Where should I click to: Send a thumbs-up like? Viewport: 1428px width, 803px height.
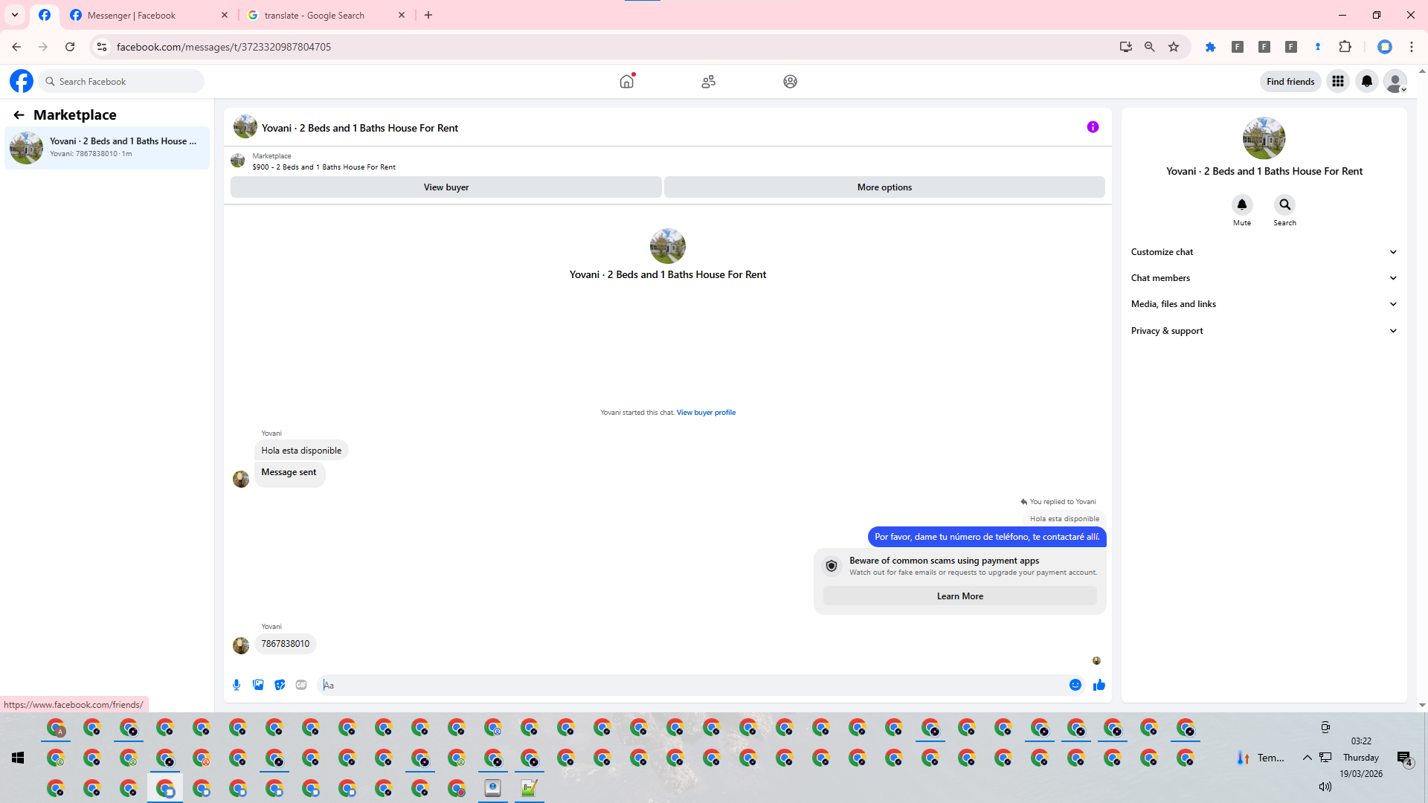(1099, 685)
